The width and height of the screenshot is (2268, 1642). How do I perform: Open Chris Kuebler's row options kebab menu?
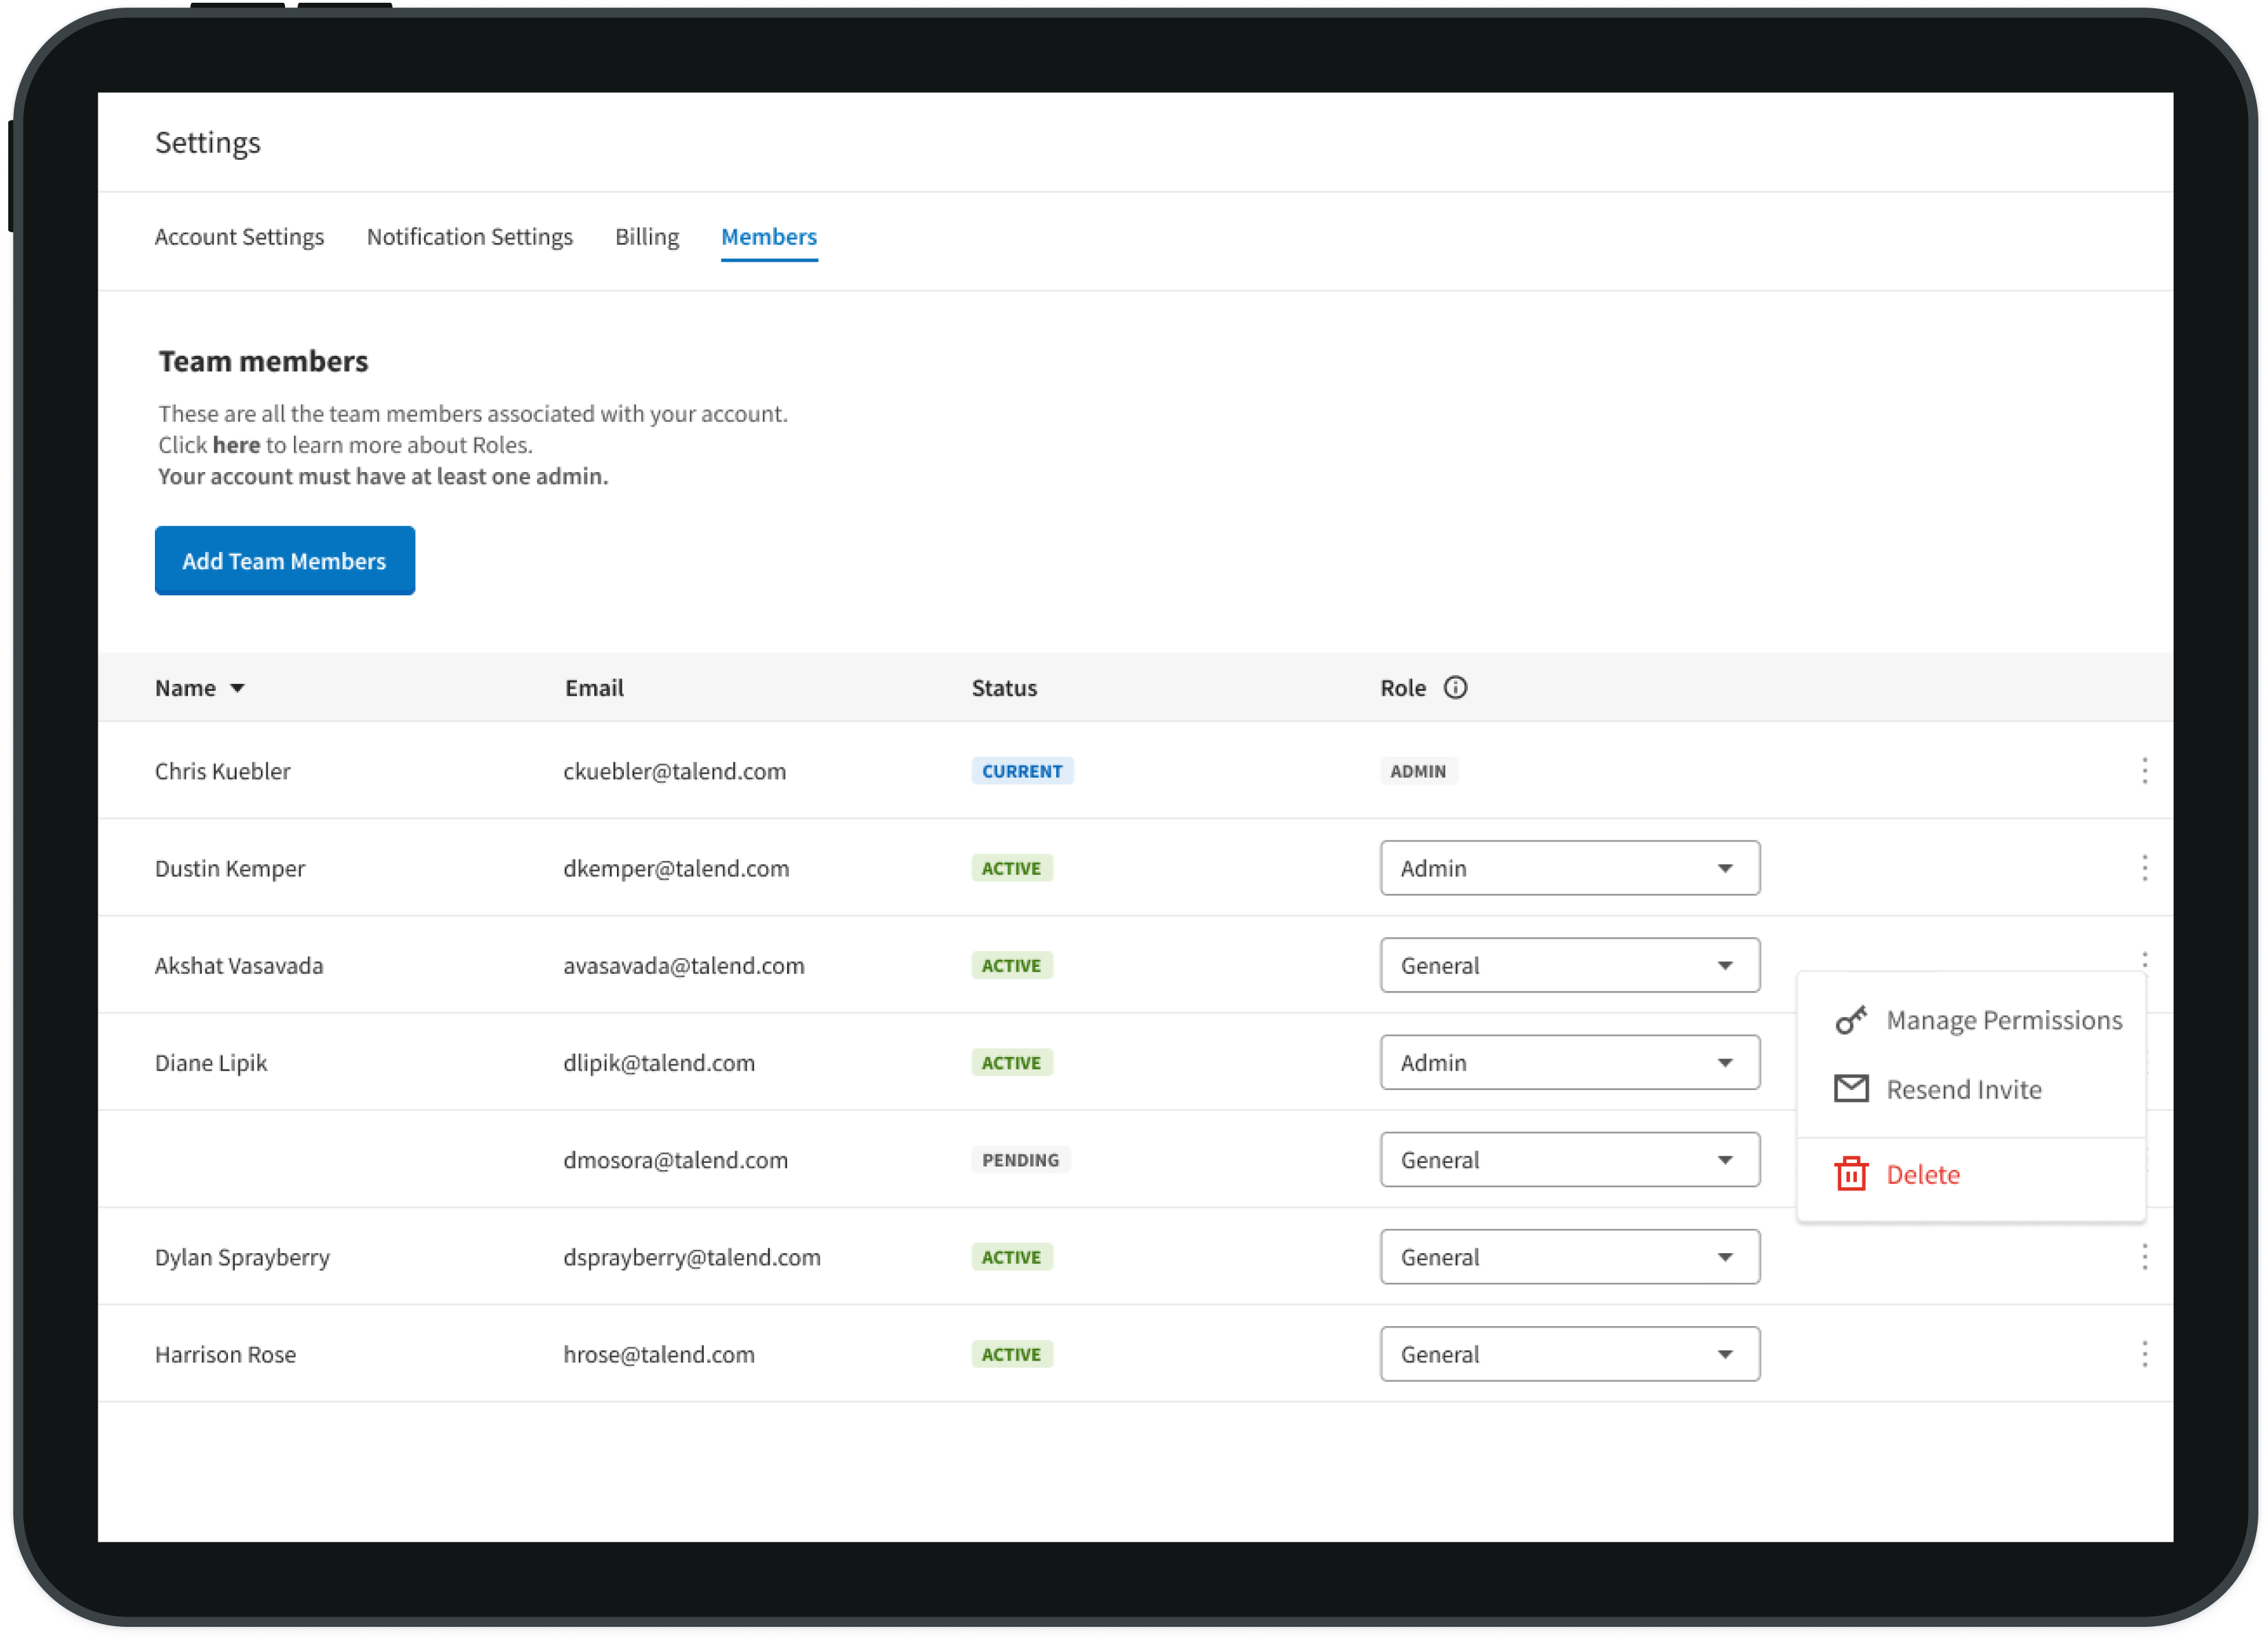coord(2144,771)
